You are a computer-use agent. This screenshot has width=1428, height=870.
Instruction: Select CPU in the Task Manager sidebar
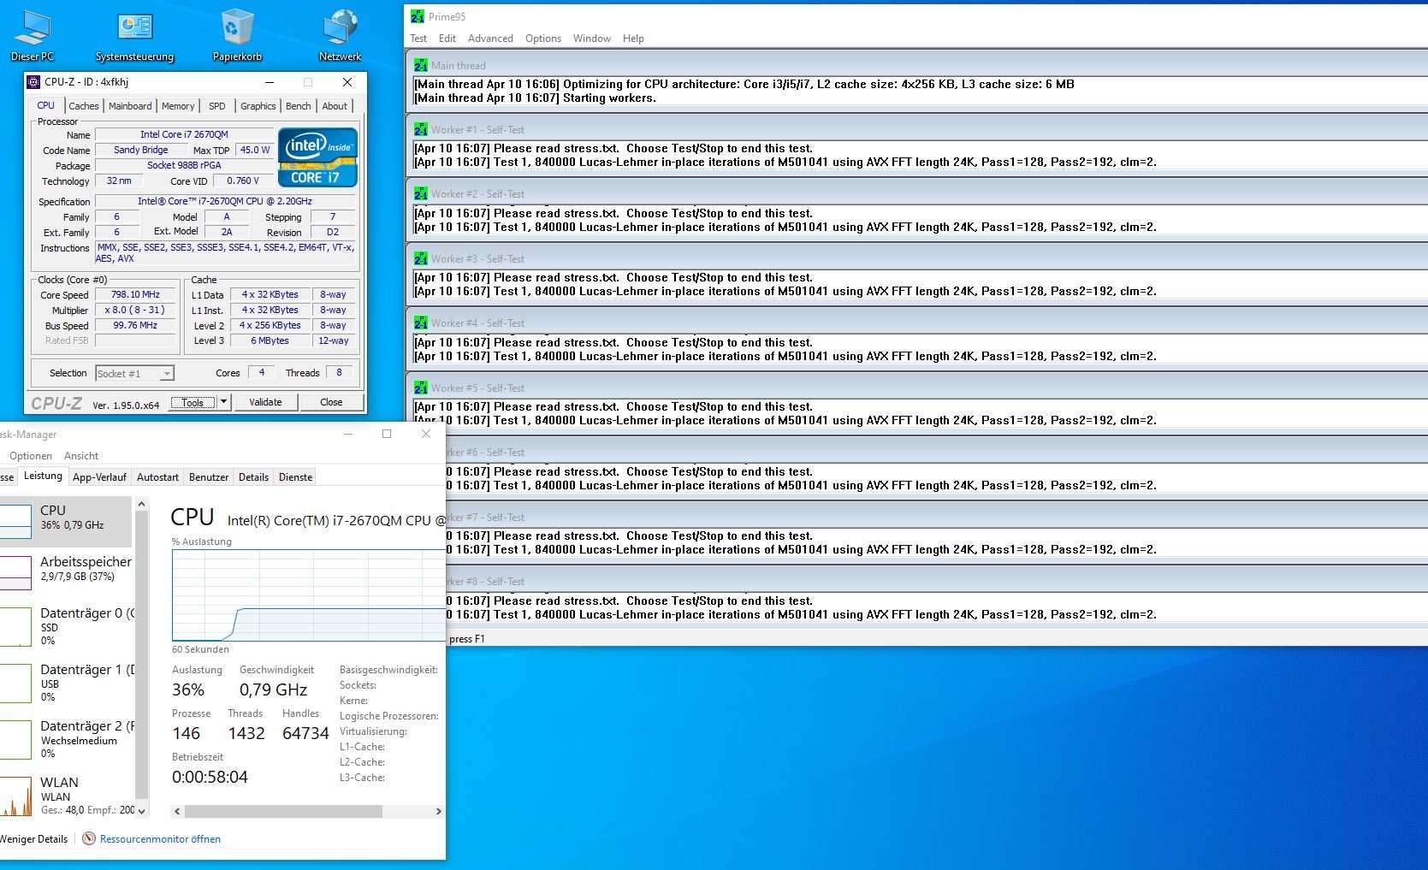tap(66, 521)
